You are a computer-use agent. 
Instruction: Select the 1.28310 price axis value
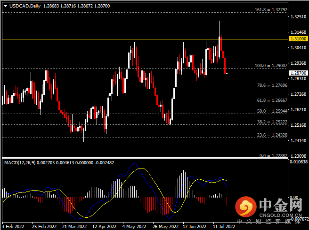(x=299, y=78)
